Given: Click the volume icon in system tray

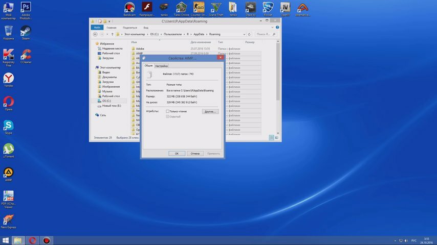Looking at the screenshot, I should (x=406, y=240).
